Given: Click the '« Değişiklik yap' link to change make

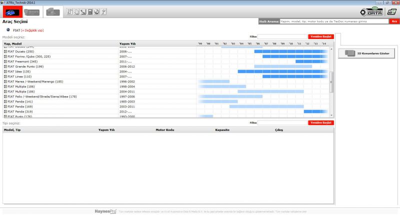Looking at the screenshot, I should tap(32, 30).
